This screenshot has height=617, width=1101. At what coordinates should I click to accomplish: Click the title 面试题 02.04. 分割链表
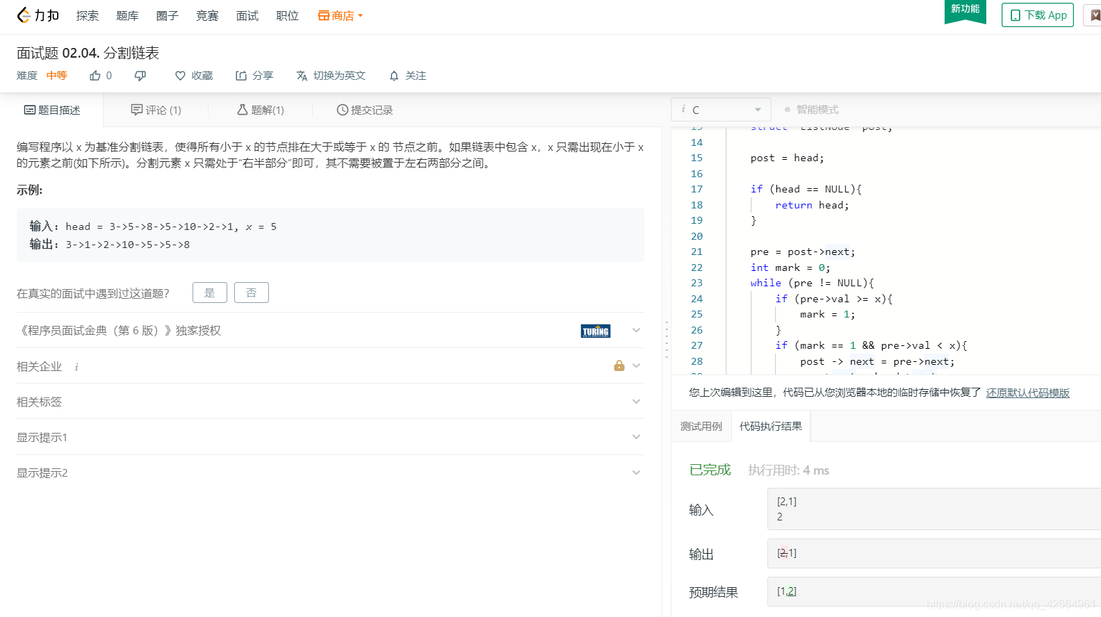(x=88, y=53)
